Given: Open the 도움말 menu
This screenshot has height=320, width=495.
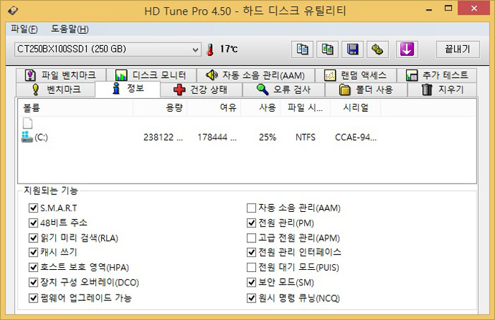Looking at the screenshot, I should [x=69, y=29].
